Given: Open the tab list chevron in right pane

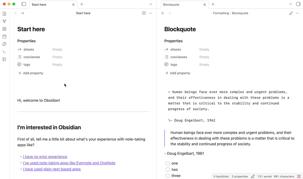Looking at the screenshot, I should point(291,4).
